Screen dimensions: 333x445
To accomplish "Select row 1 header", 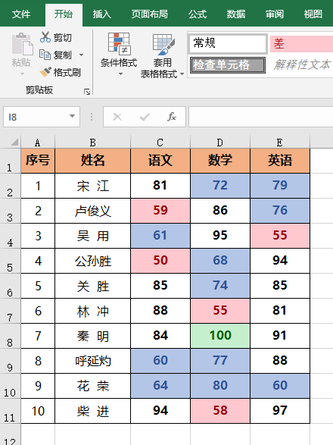I will coord(10,161).
